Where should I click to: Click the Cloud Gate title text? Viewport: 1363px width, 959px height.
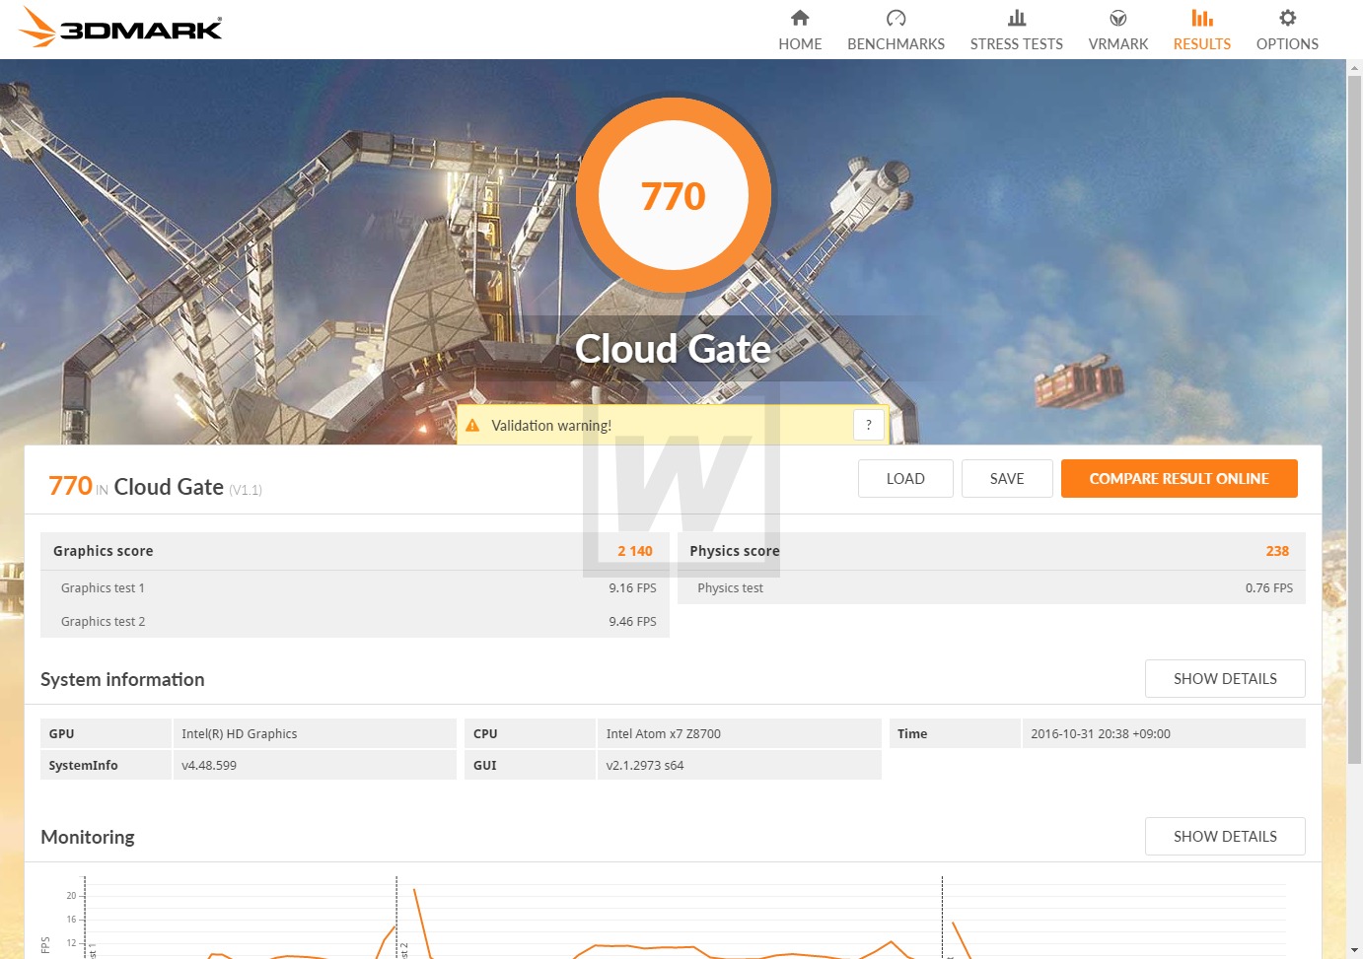click(x=673, y=349)
